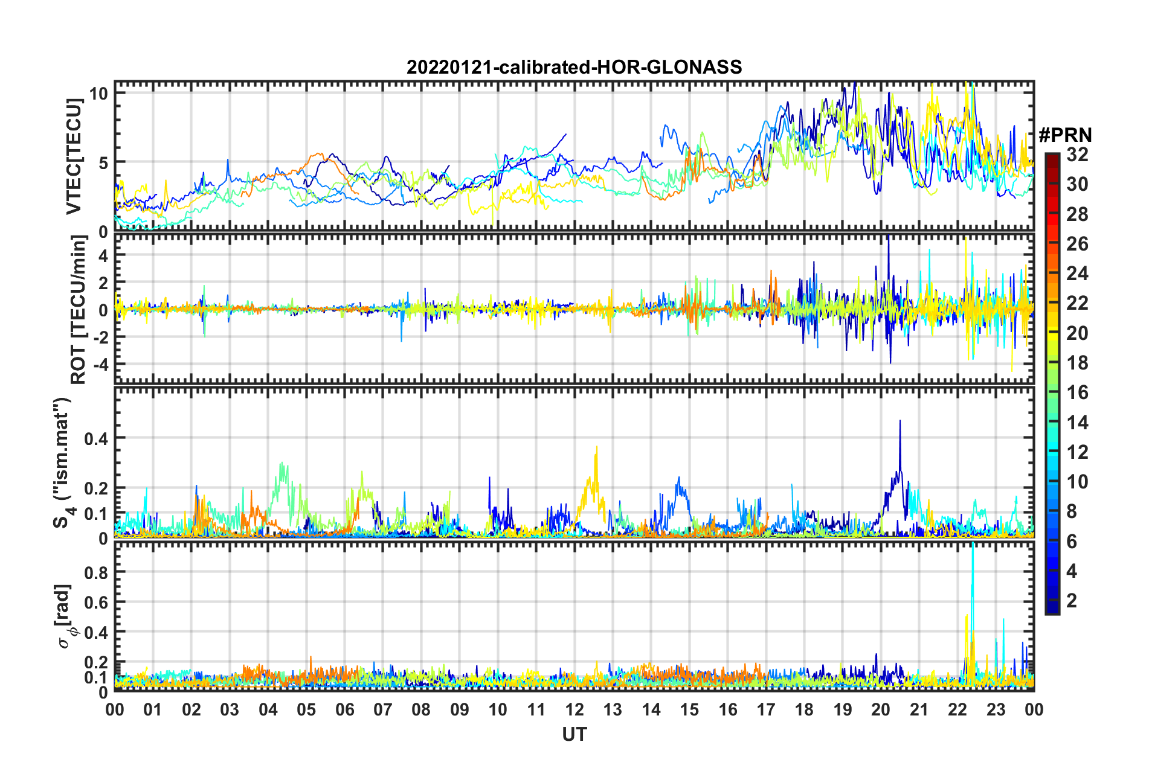
Task: Click colorbar tick label 30
Action: click(1077, 184)
